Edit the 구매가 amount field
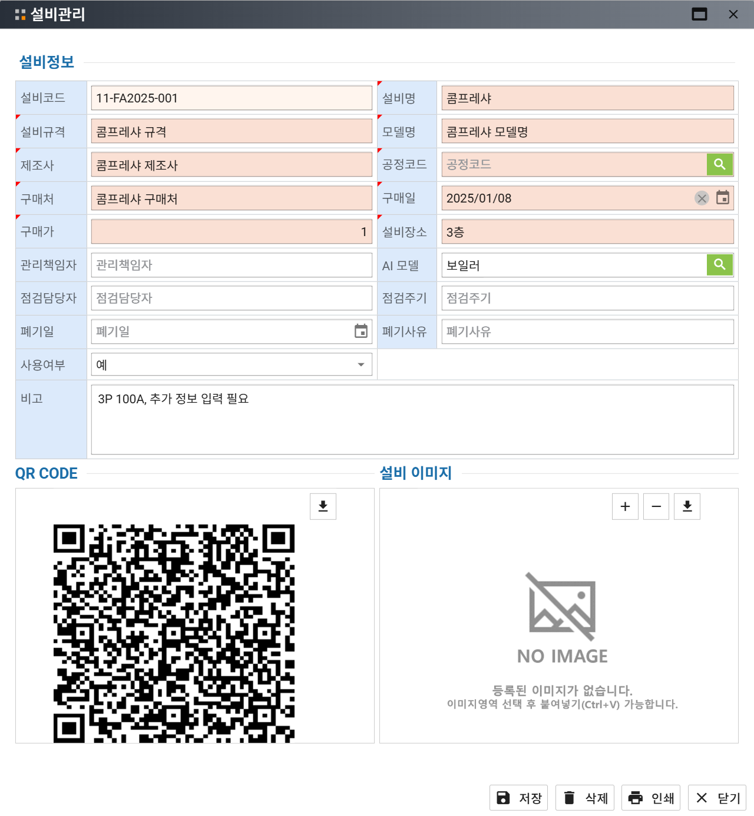 point(232,232)
